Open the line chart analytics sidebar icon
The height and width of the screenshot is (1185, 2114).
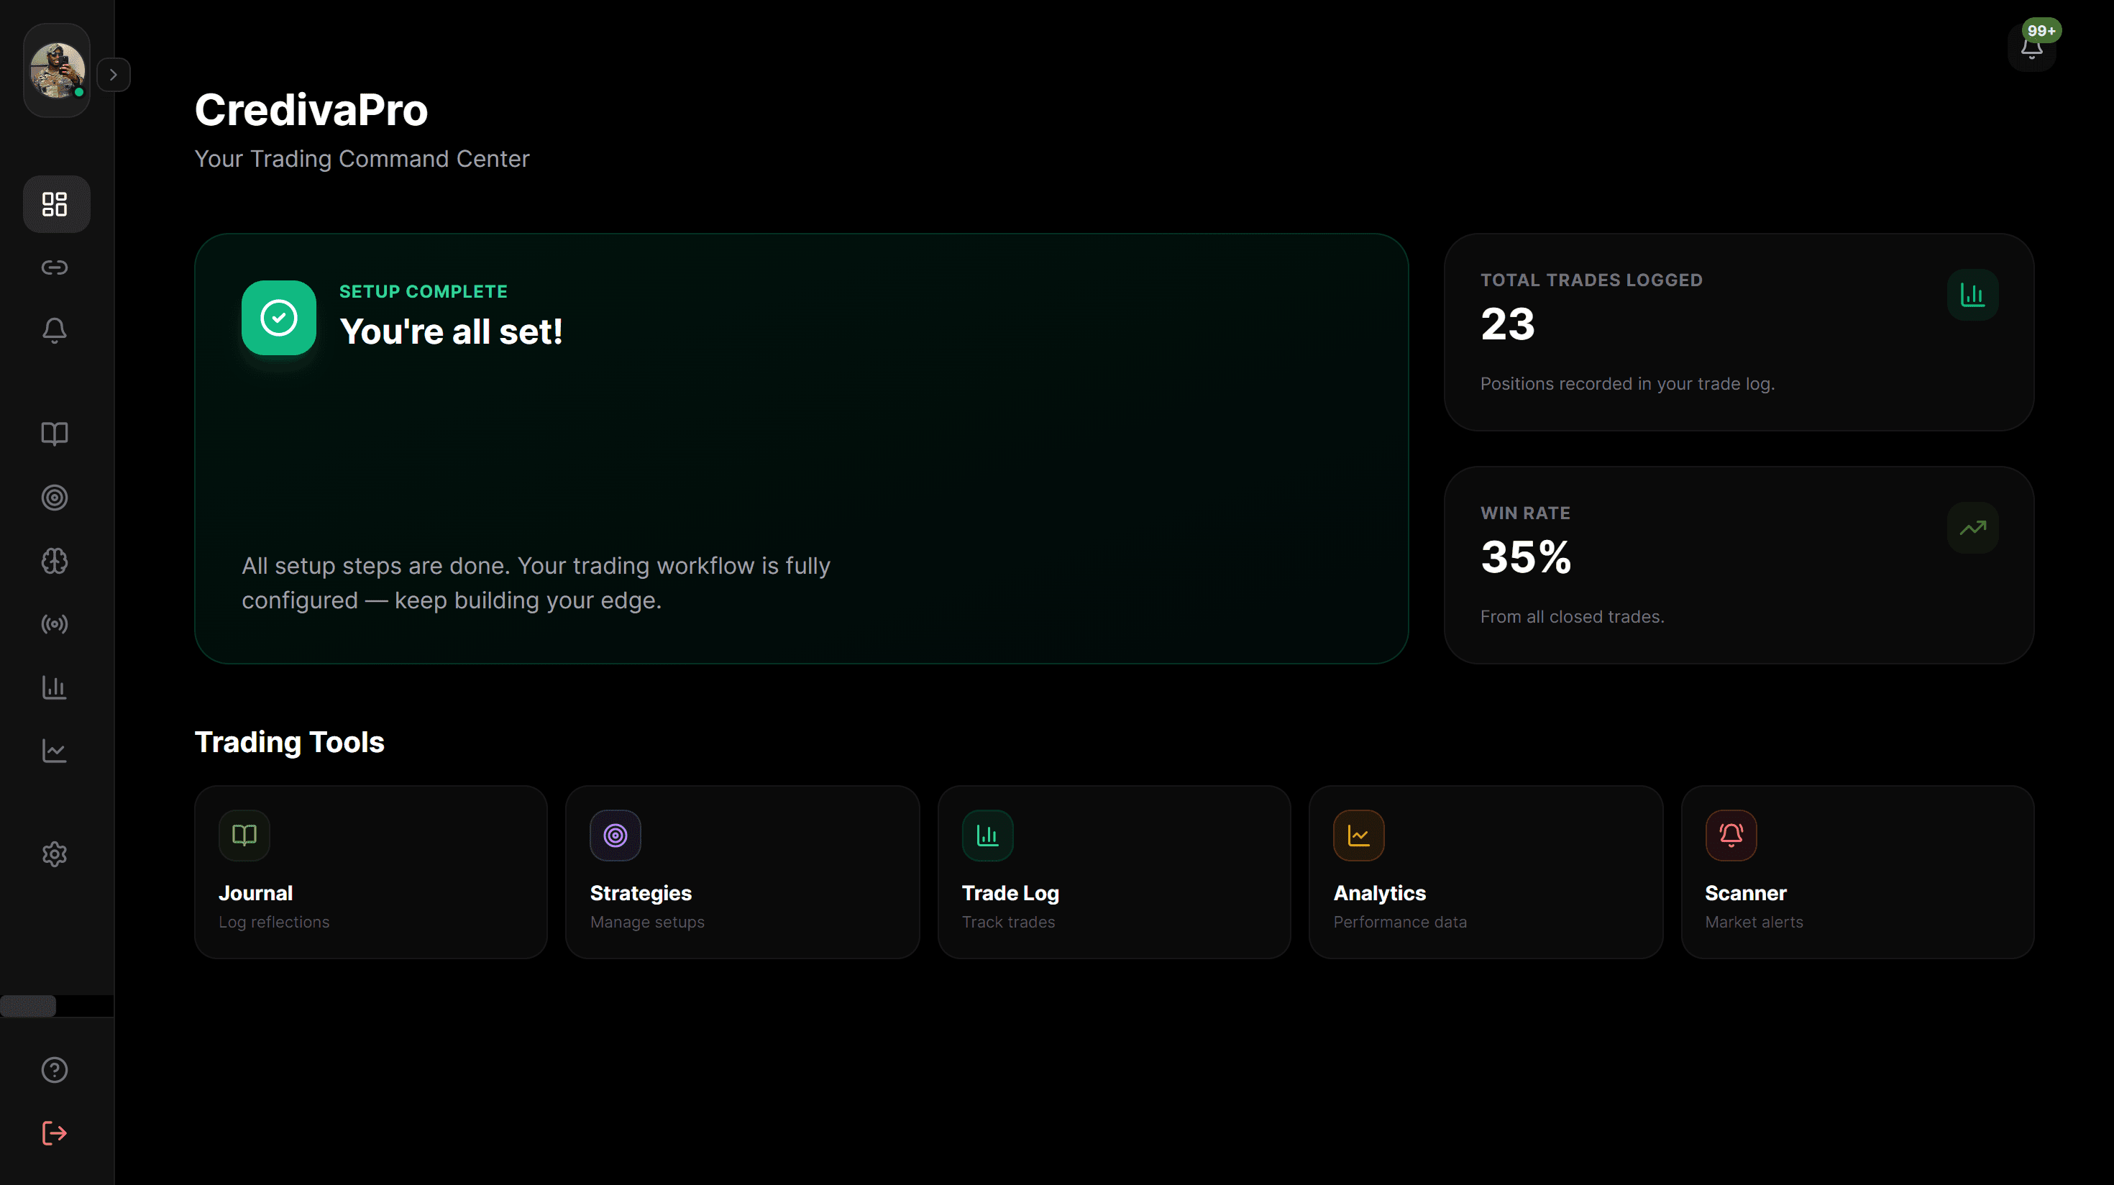[x=55, y=751]
